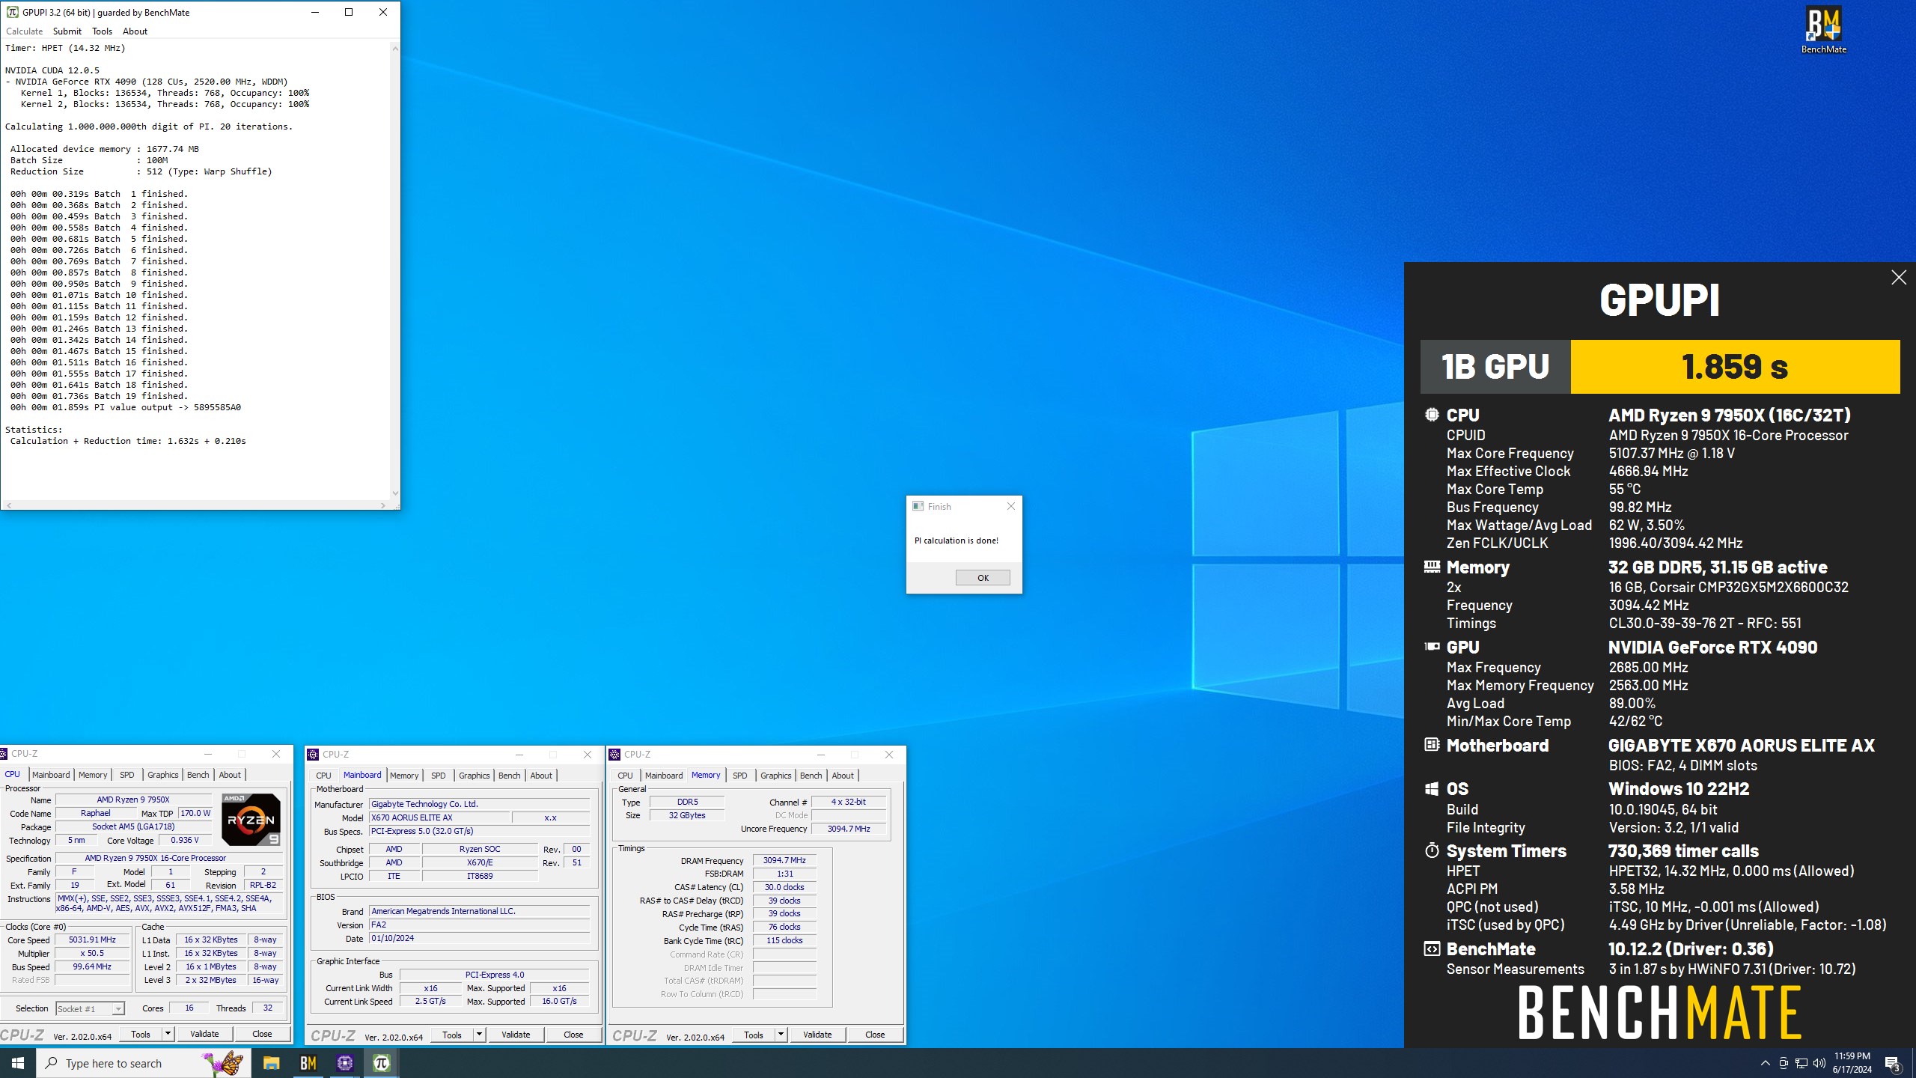Select Mainboard tab in CPU-Z CPU window
Viewport: 1916px width, 1078px height.
(x=51, y=775)
